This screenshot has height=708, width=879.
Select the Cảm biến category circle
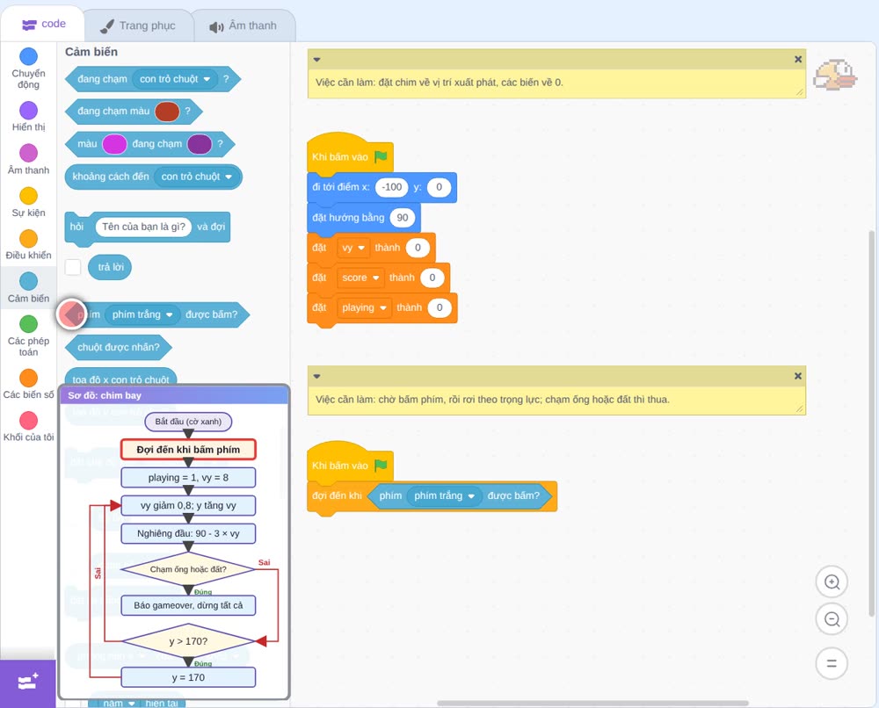click(x=29, y=281)
